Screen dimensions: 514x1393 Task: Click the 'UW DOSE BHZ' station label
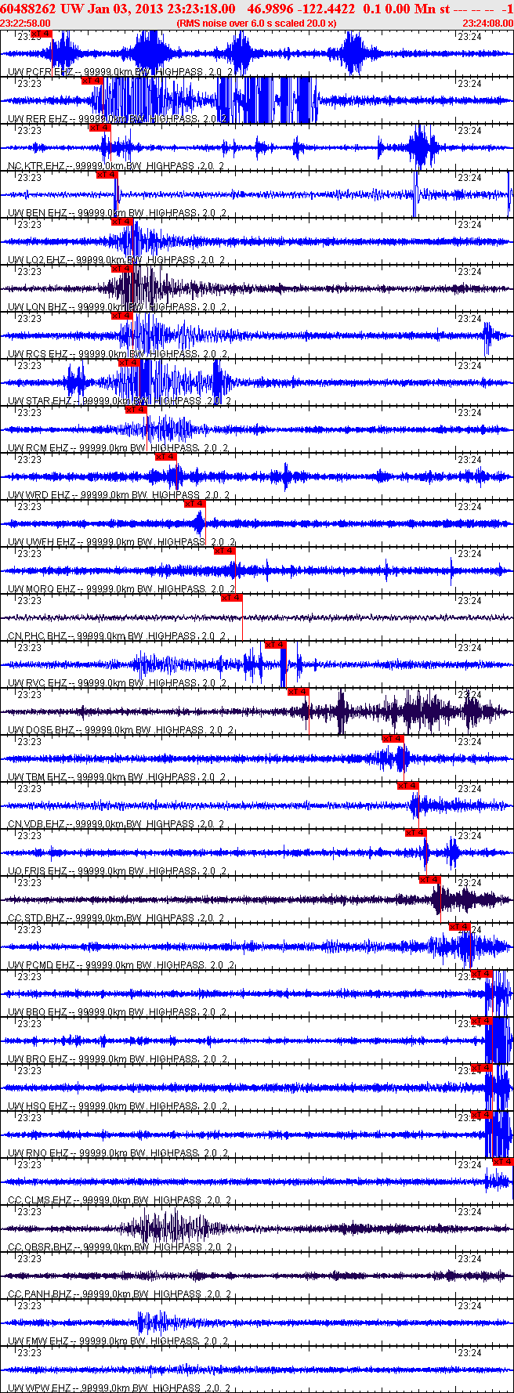pyautogui.click(x=42, y=730)
